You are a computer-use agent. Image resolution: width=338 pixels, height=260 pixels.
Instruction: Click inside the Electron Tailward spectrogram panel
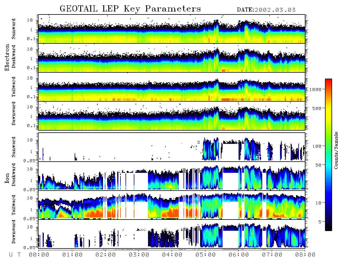172,87
